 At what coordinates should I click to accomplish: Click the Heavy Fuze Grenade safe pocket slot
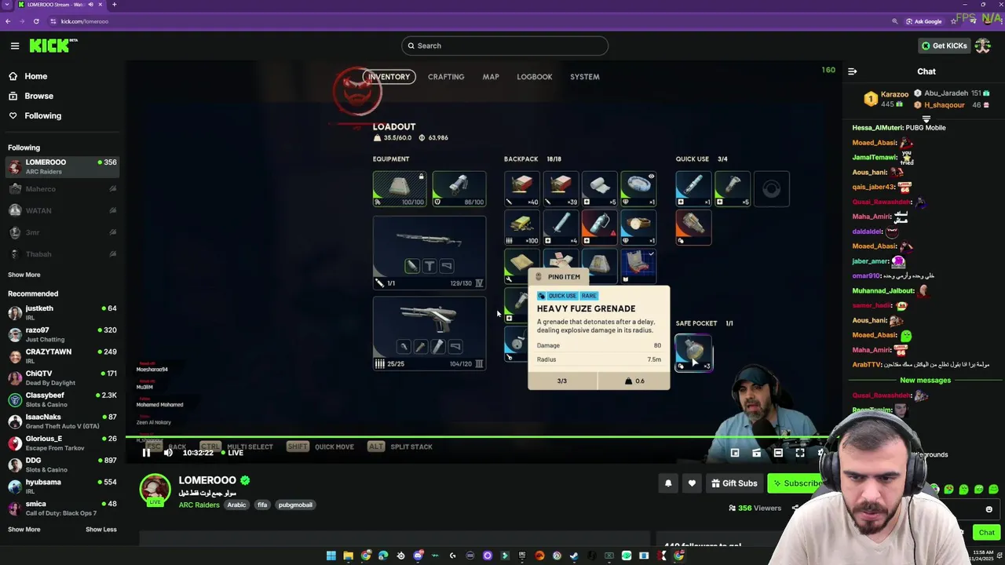[x=693, y=352]
